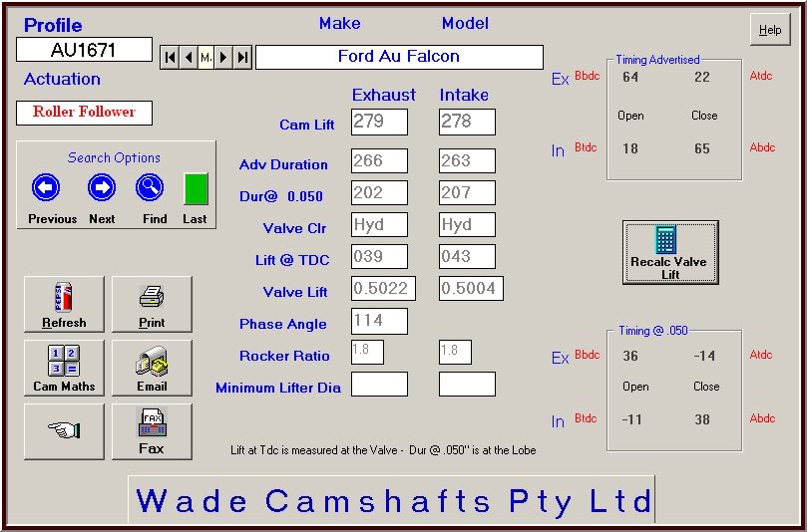Click the Exhaust Cam Lift field
This screenshot has width=807, height=532.
click(x=379, y=122)
